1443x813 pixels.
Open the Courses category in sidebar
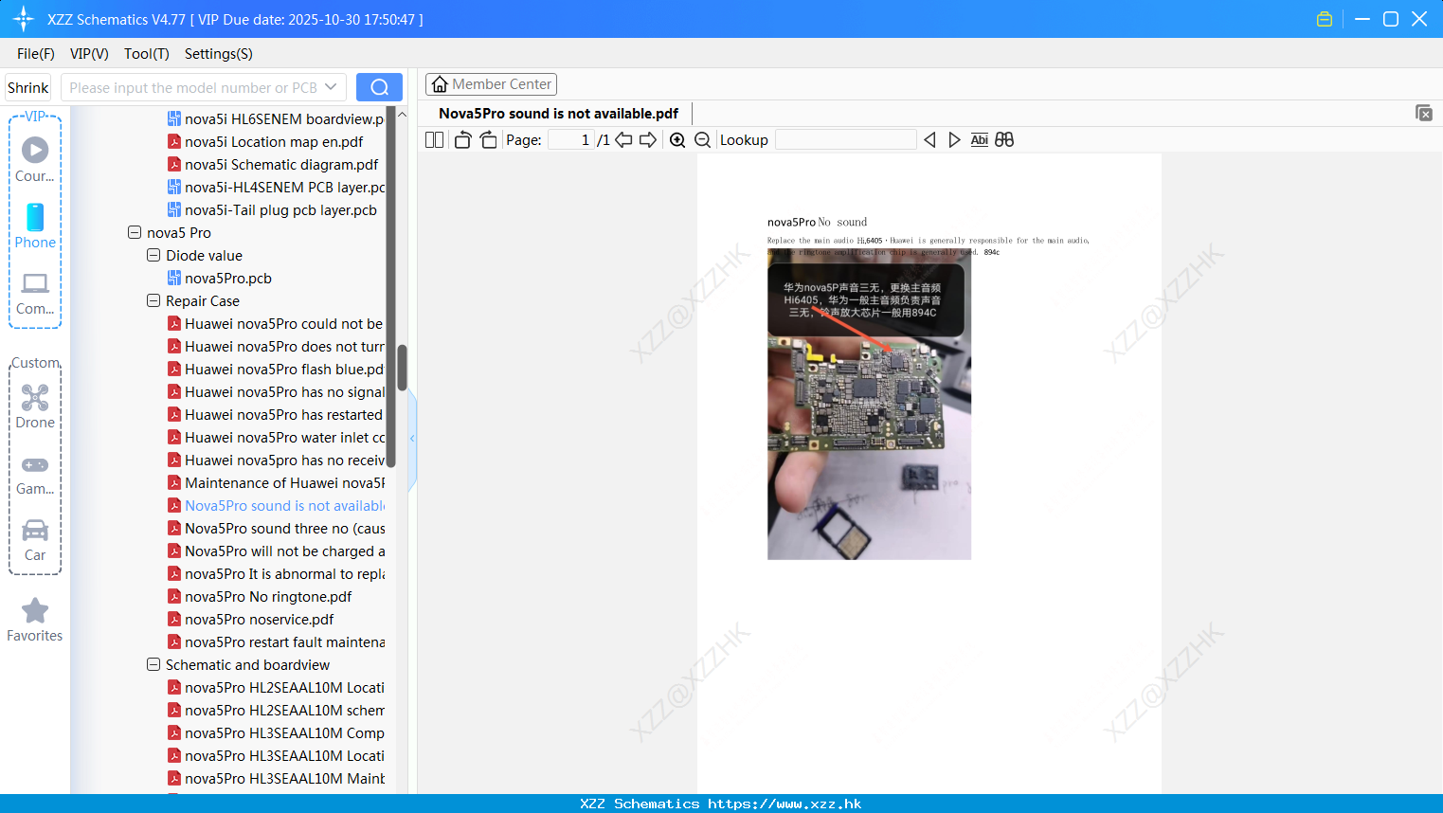point(35,159)
